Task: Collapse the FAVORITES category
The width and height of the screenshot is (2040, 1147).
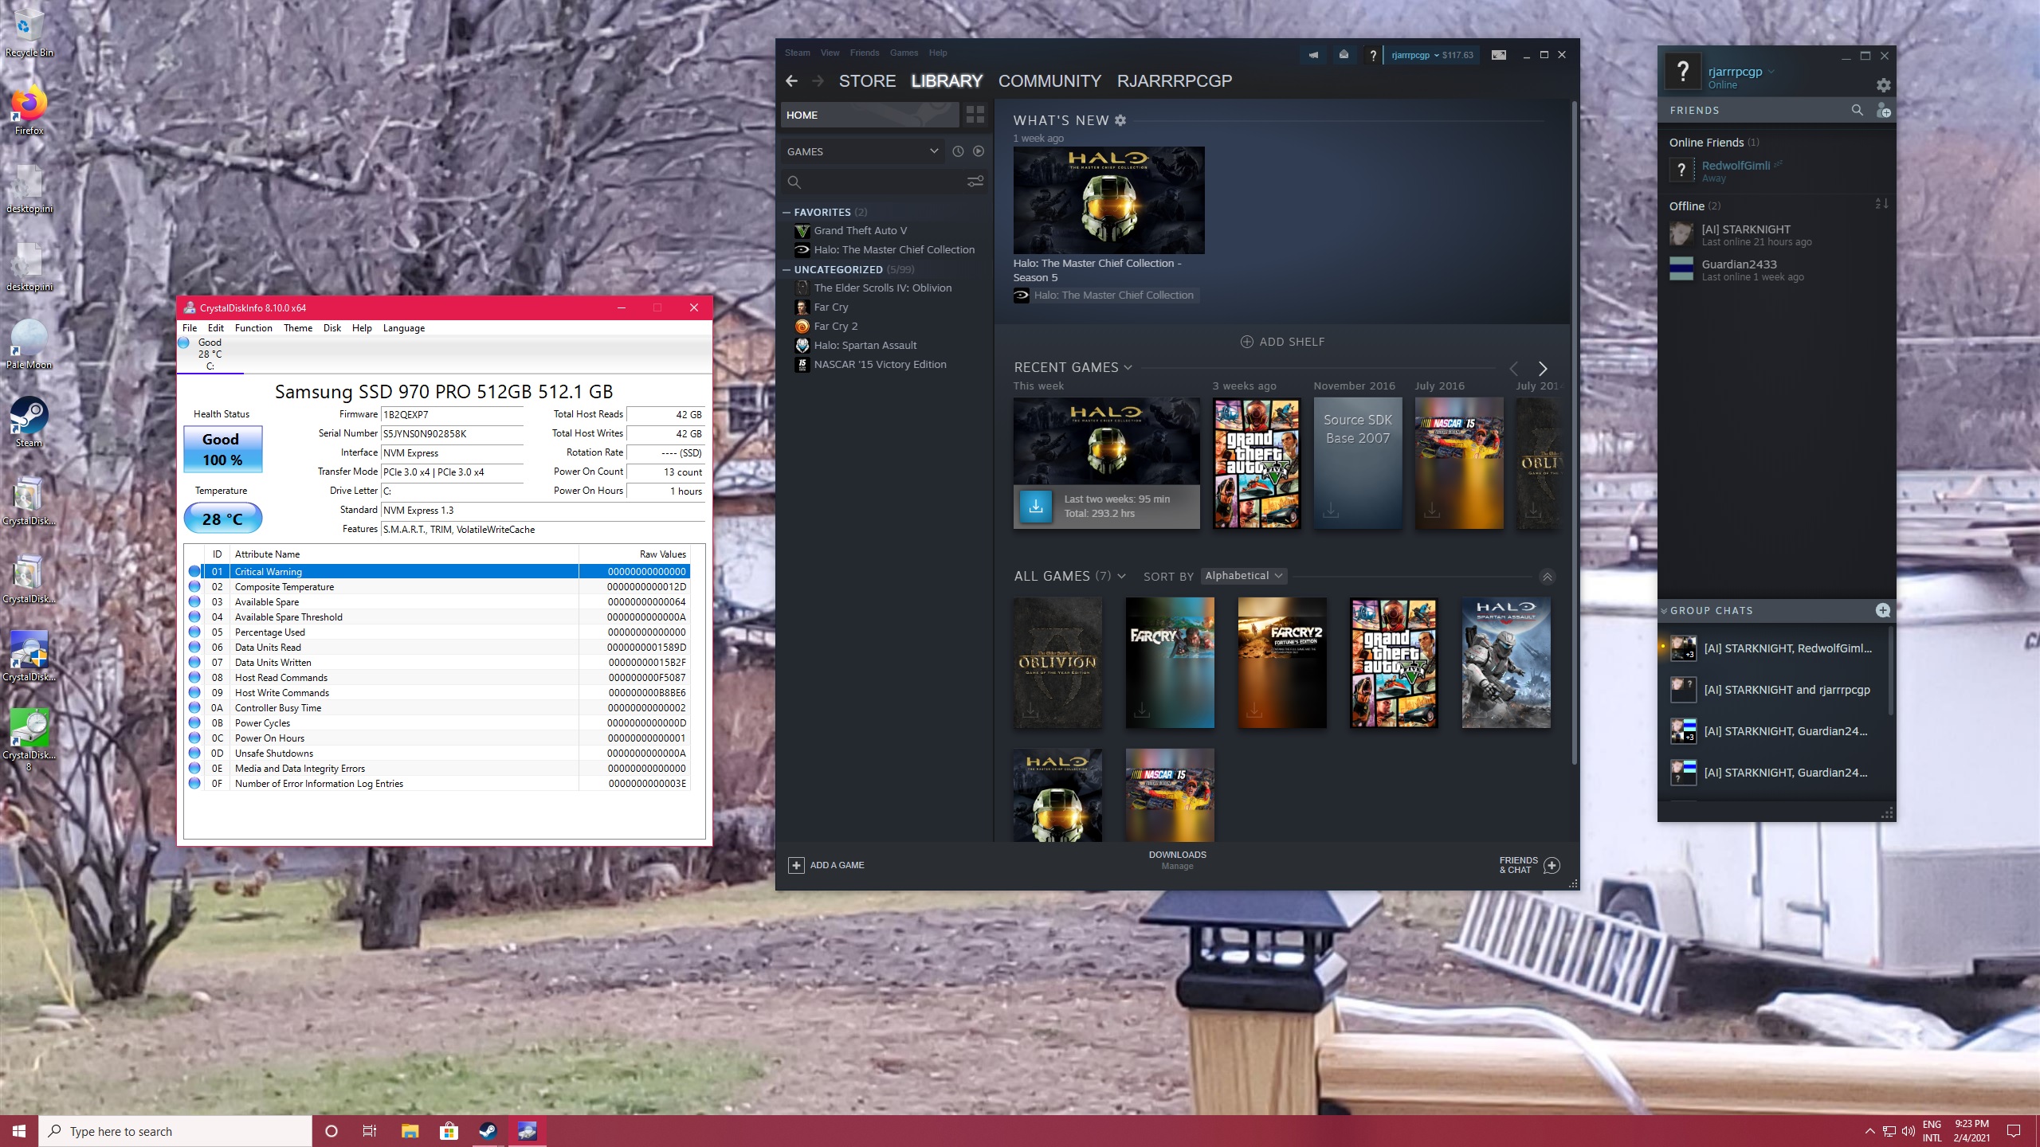Action: [787, 212]
